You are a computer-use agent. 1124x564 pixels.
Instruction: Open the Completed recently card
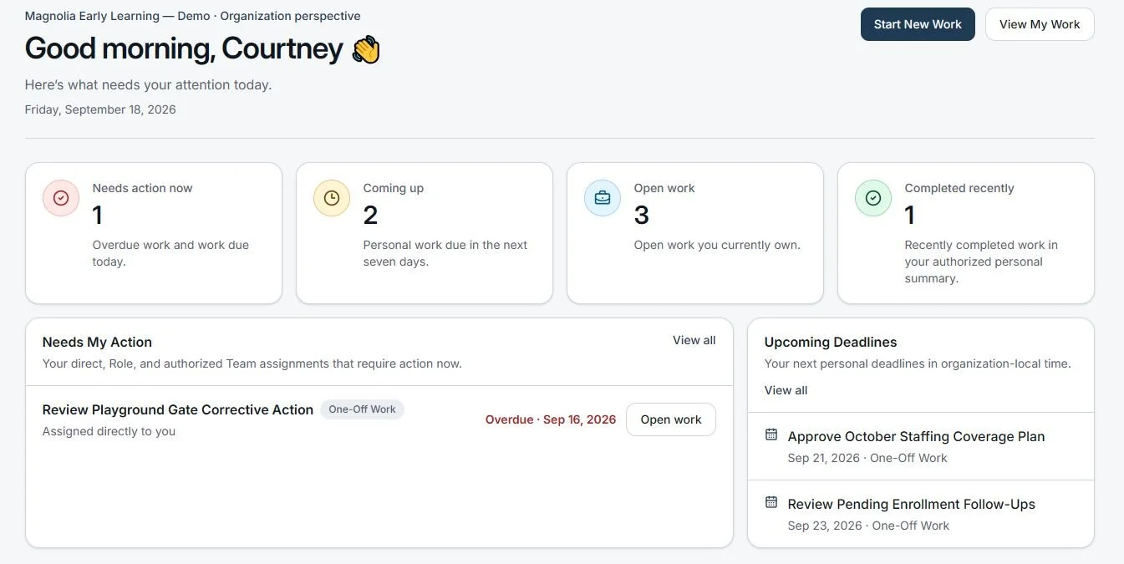tap(966, 233)
